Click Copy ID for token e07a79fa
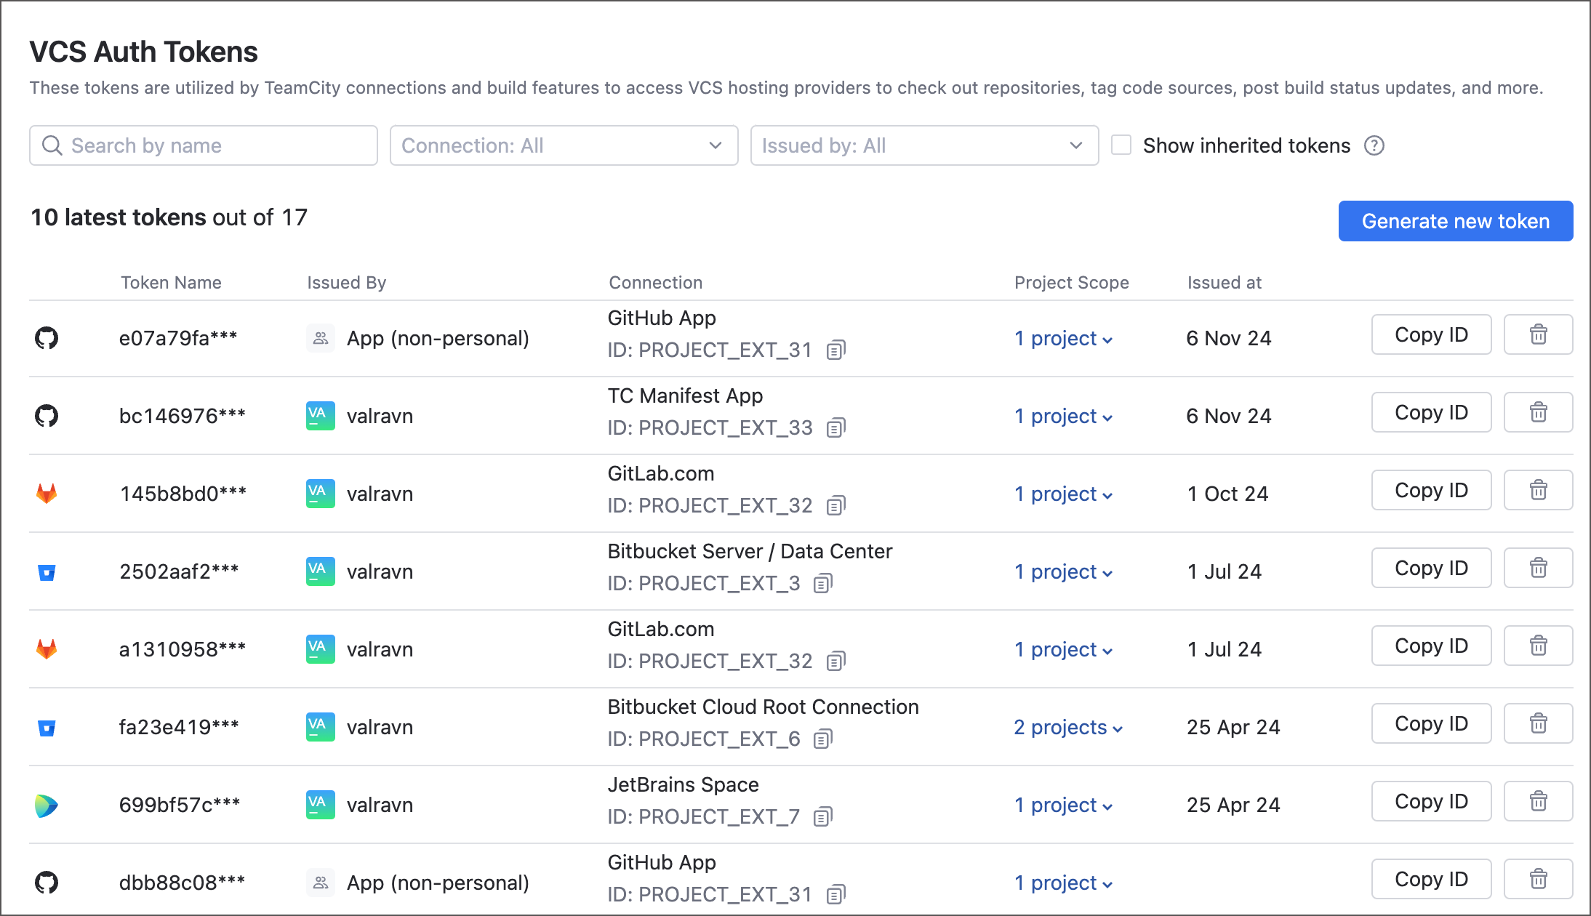This screenshot has height=916, width=1591. point(1430,334)
